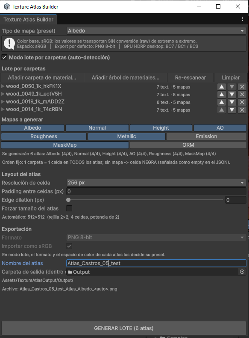The image size is (249, 338).
Task: Click Añadir carpeta de material button
Action: pos(42,77)
